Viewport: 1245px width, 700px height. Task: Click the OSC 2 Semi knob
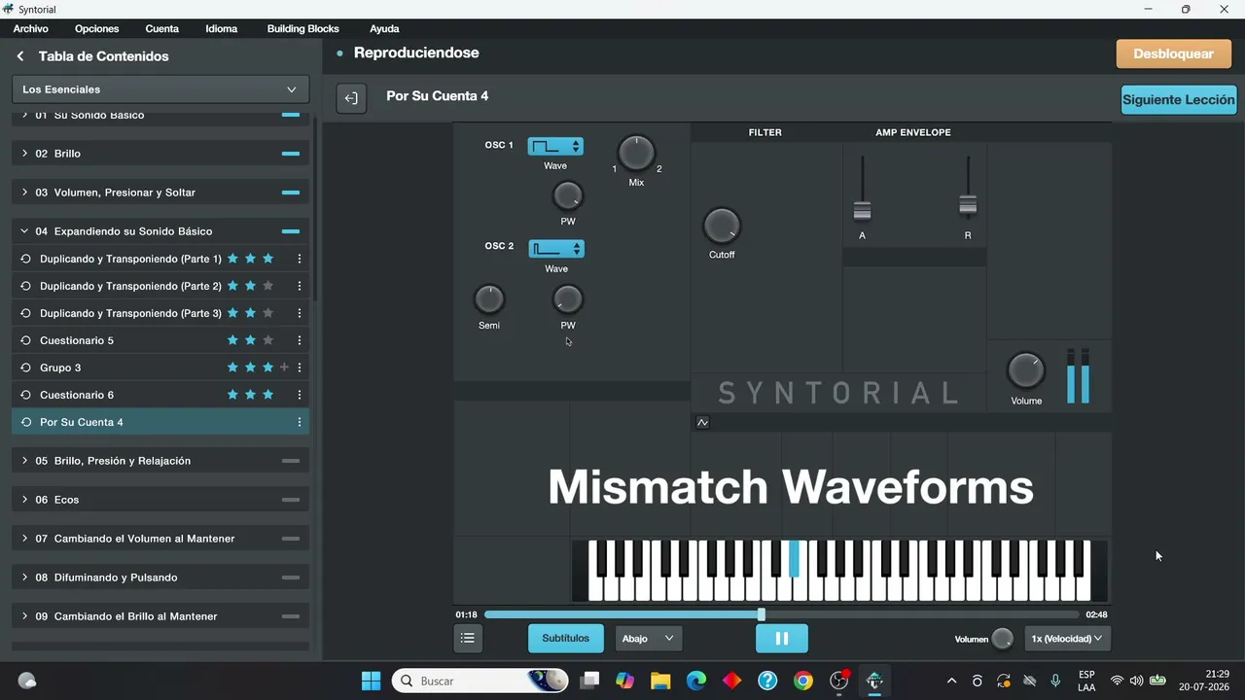489,299
